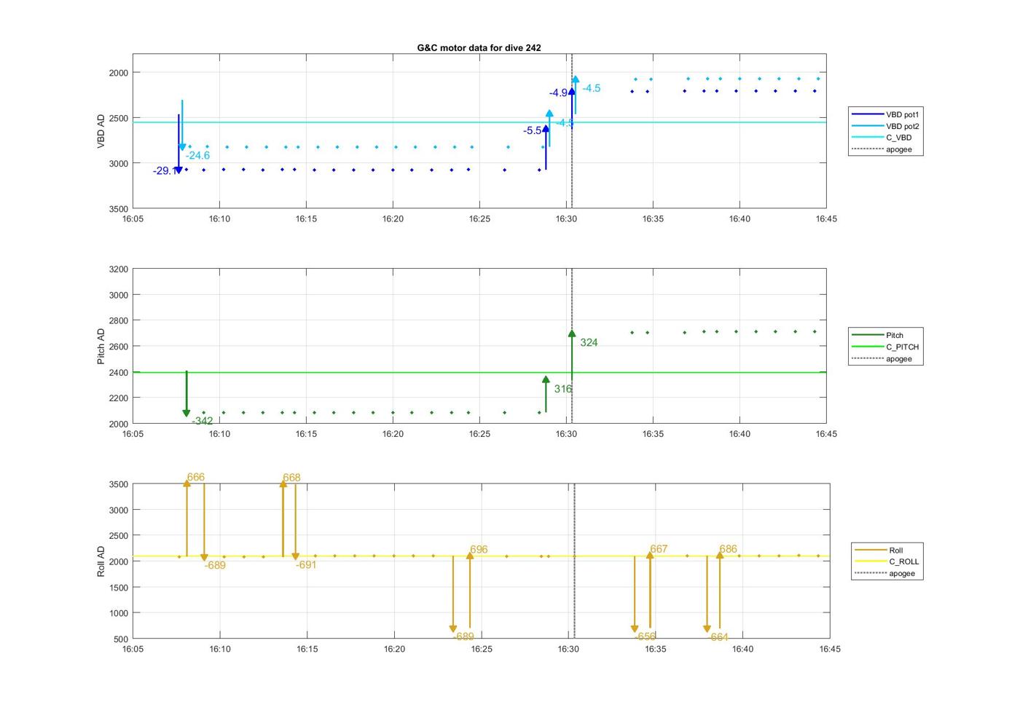Click the '2500' tick on the VBD plot
Screen dimensions: 1020x718
pyautogui.click(x=119, y=118)
